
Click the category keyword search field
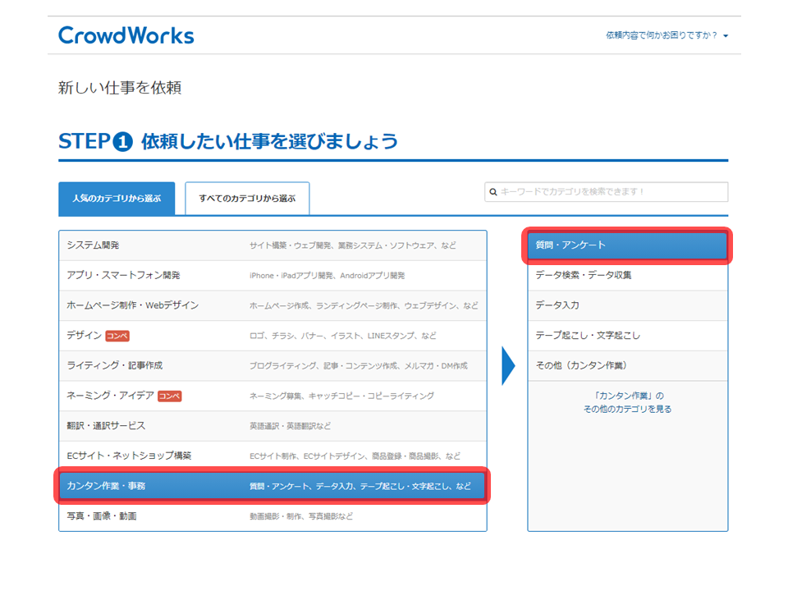606,192
